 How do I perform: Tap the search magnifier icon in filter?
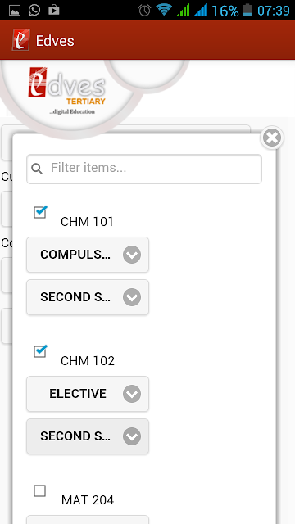(x=37, y=169)
